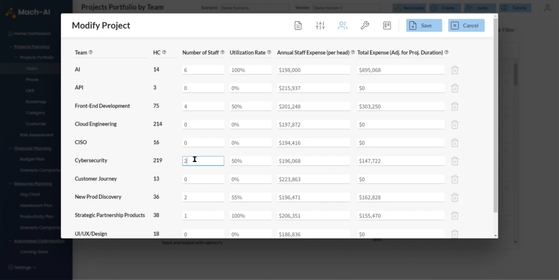Open Settings in sidebar
The image size is (559, 280).
coord(22,267)
